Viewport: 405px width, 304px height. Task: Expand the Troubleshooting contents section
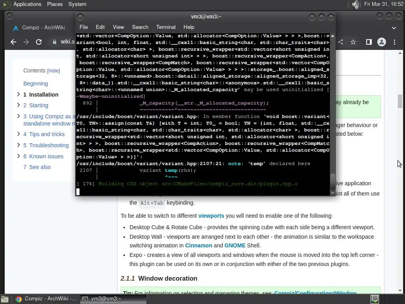click(x=18, y=145)
